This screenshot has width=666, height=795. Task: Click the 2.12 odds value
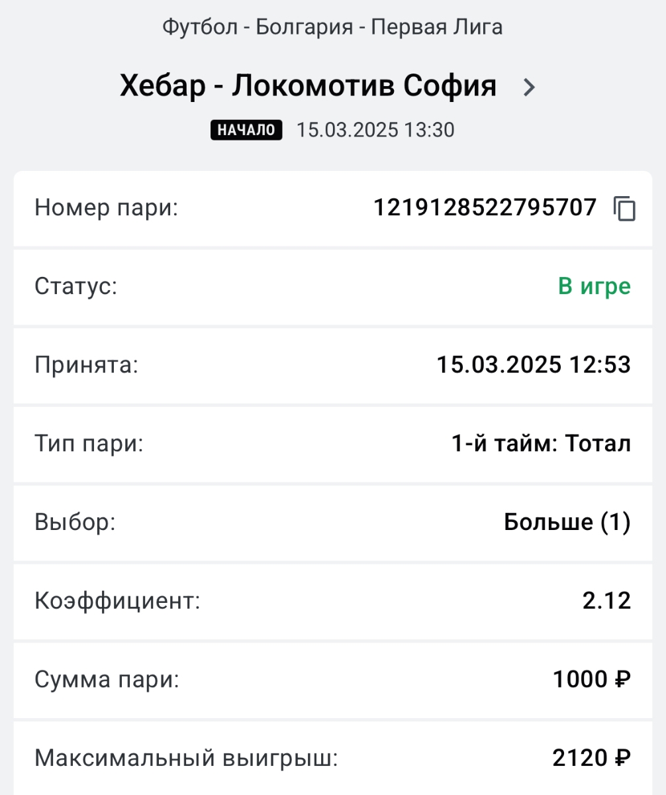[x=607, y=601]
